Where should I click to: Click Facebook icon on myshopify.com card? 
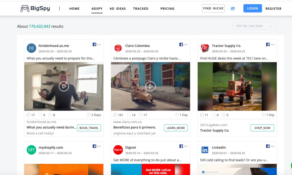(94, 146)
